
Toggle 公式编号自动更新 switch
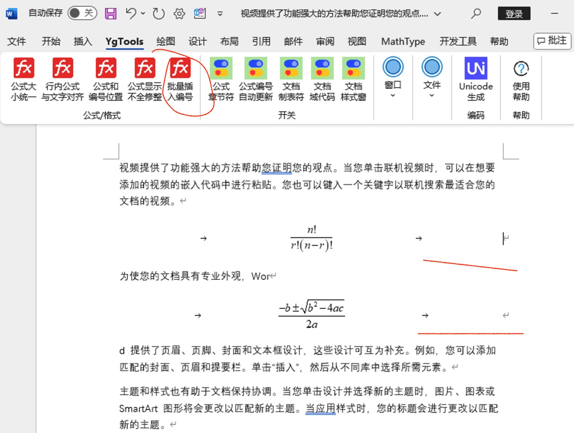(256, 79)
